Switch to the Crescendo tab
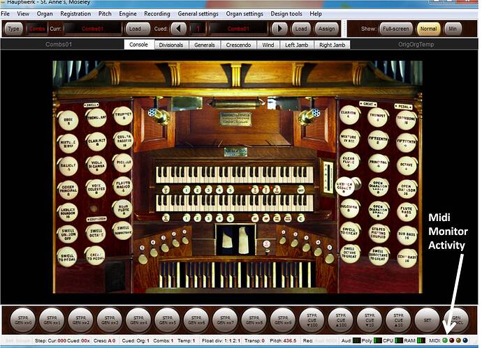This screenshot has width=482, height=348. [238, 45]
